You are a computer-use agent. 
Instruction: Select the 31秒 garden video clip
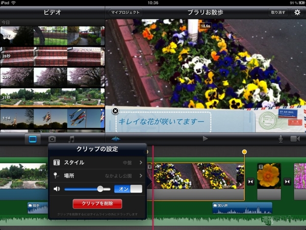coord(53,98)
